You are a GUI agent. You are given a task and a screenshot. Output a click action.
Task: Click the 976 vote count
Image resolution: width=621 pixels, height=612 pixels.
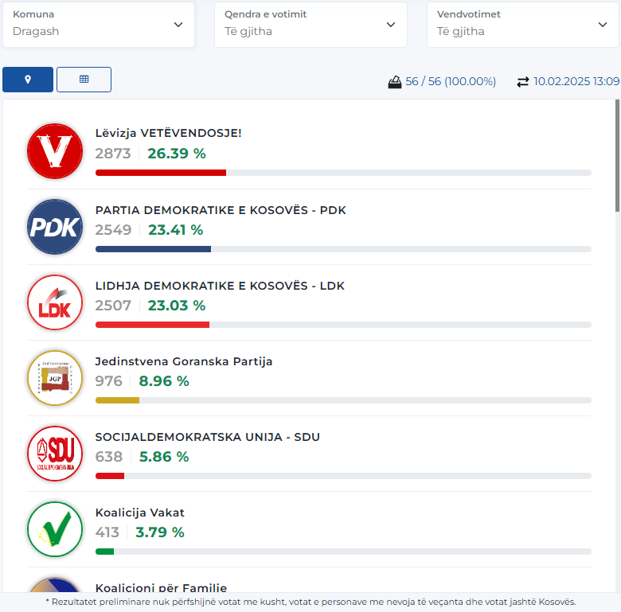click(x=109, y=381)
